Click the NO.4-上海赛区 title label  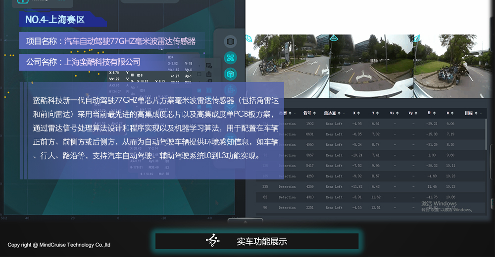tap(55, 20)
